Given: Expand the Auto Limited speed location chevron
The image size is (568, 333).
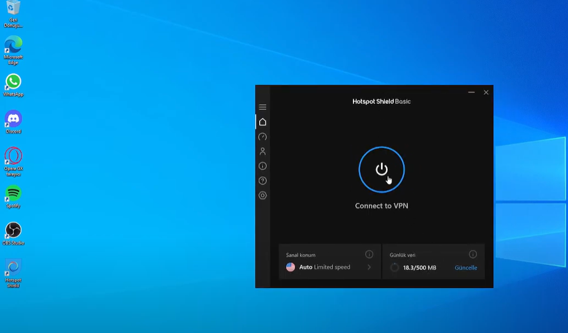Looking at the screenshot, I should 369,267.
